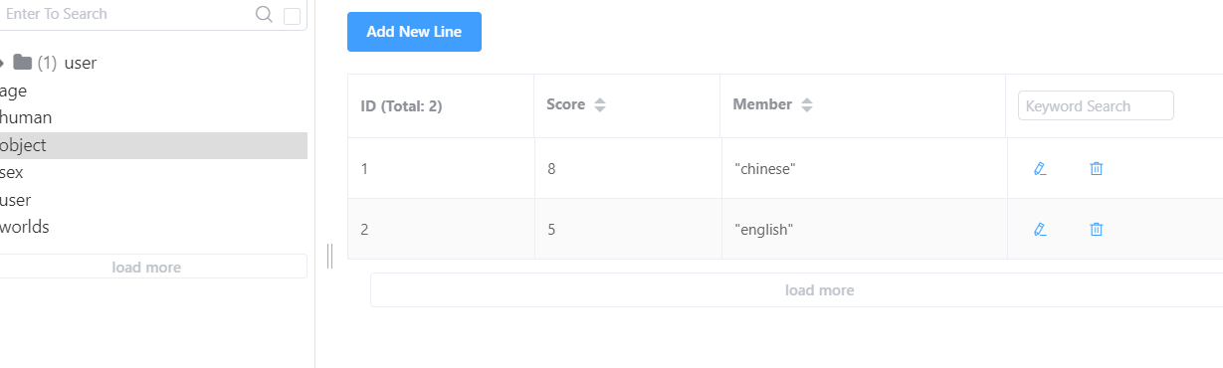
Task: Delete the "chinese" member row
Action: pos(1097,169)
